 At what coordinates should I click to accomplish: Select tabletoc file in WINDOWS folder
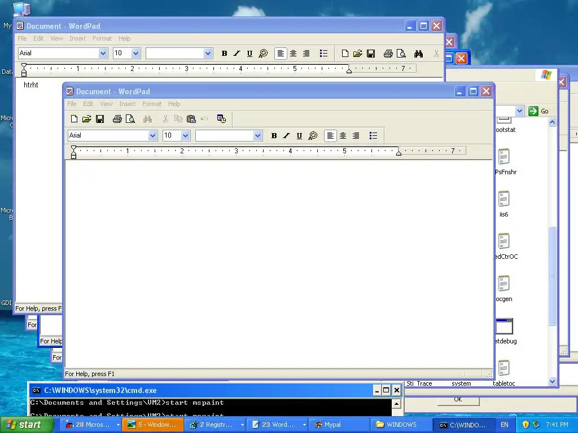tap(504, 373)
